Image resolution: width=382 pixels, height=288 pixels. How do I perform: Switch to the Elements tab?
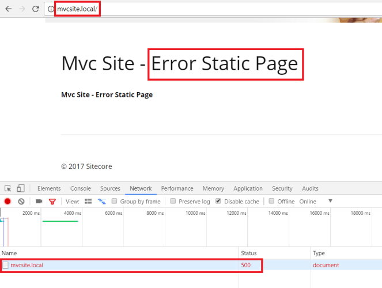tap(49, 188)
